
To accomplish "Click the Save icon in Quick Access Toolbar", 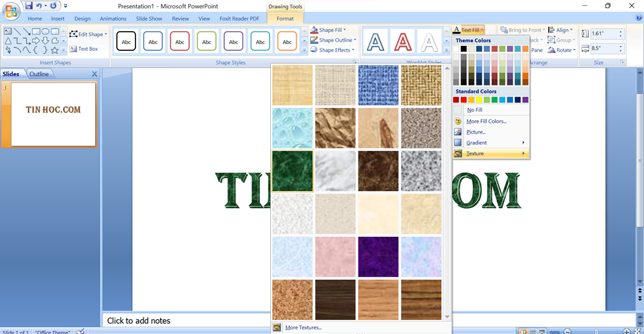I will 29,6.
